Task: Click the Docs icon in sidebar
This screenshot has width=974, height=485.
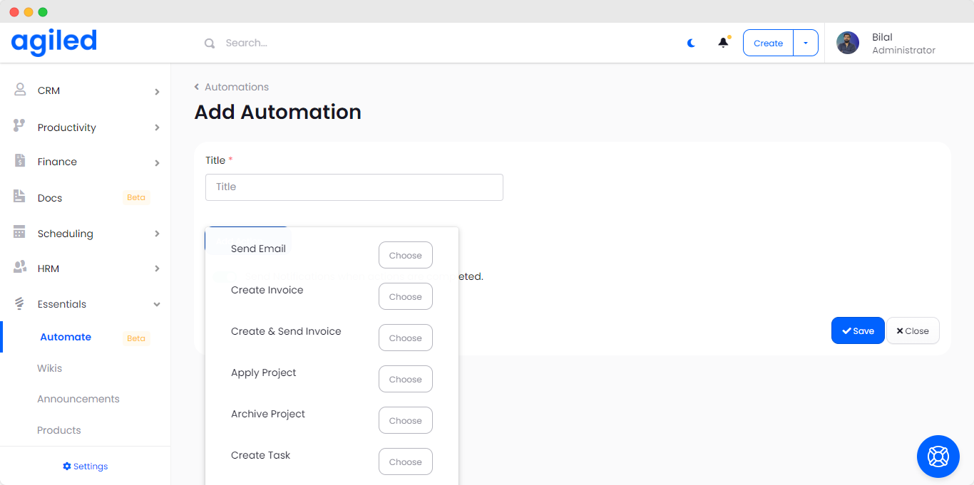Action: click(20, 197)
